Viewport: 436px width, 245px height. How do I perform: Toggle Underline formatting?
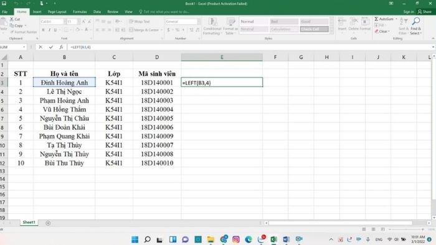point(55,30)
